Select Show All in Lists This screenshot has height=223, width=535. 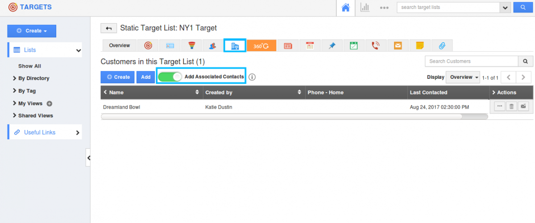point(30,66)
